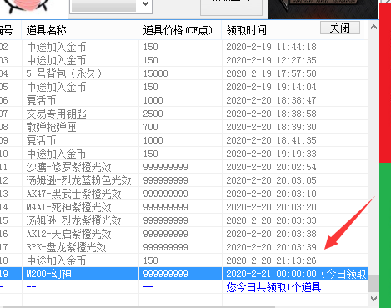This screenshot has height=308, width=391.
Task: Click the scrollbar thumb in the list
Action: 373,284
